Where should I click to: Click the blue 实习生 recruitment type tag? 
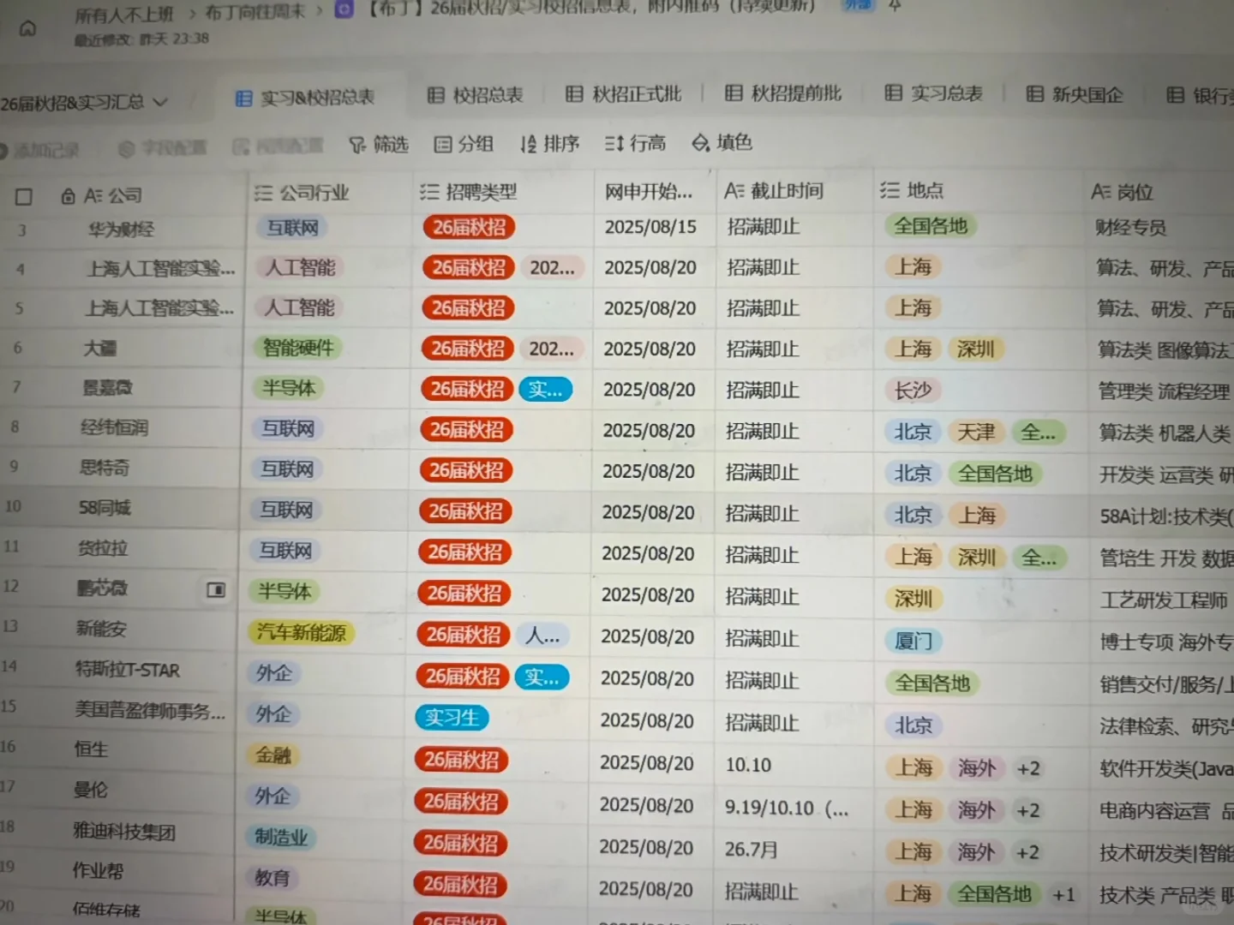coord(452,718)
